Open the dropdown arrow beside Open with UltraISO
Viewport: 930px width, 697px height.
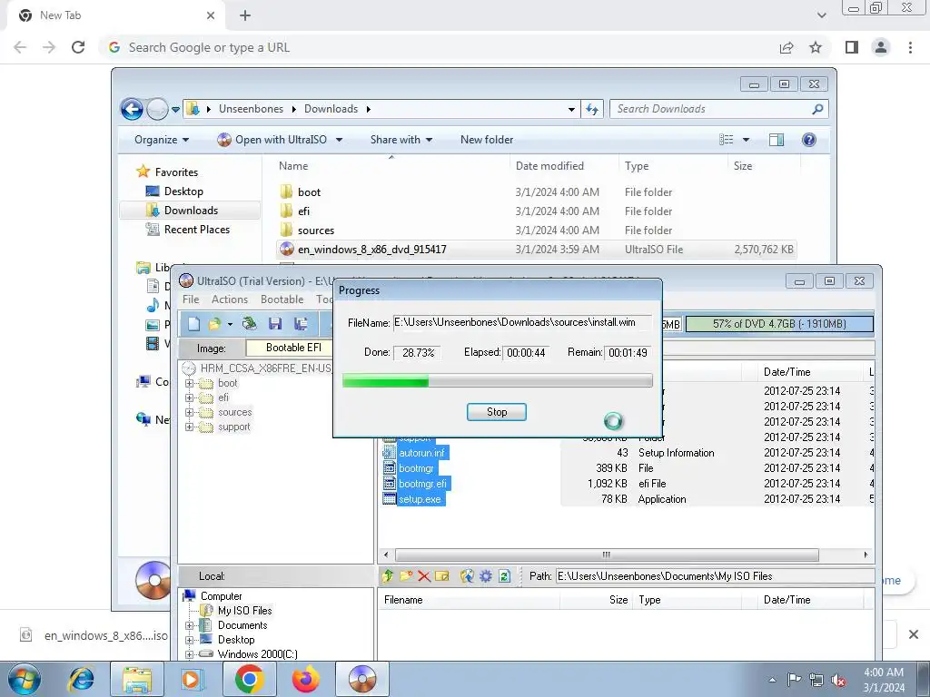tap(340, 140)
